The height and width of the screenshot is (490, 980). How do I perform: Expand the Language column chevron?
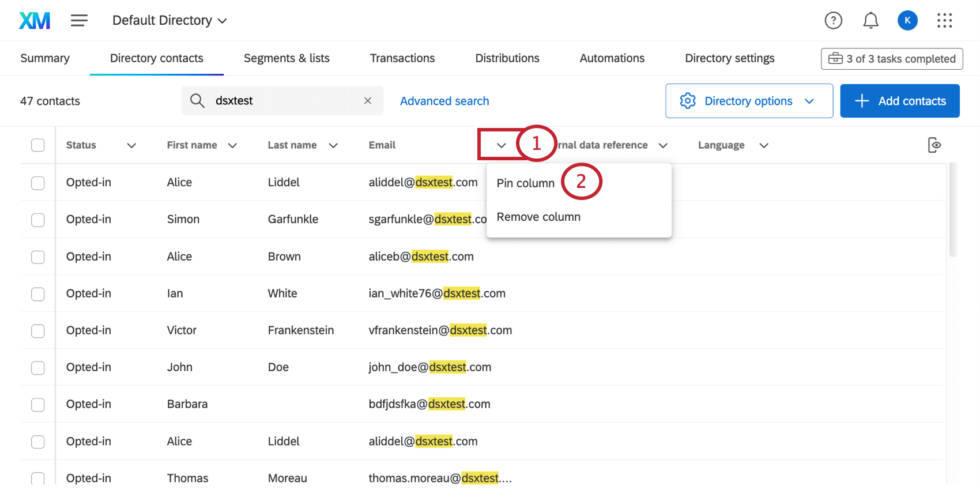(x=764, y=146)
